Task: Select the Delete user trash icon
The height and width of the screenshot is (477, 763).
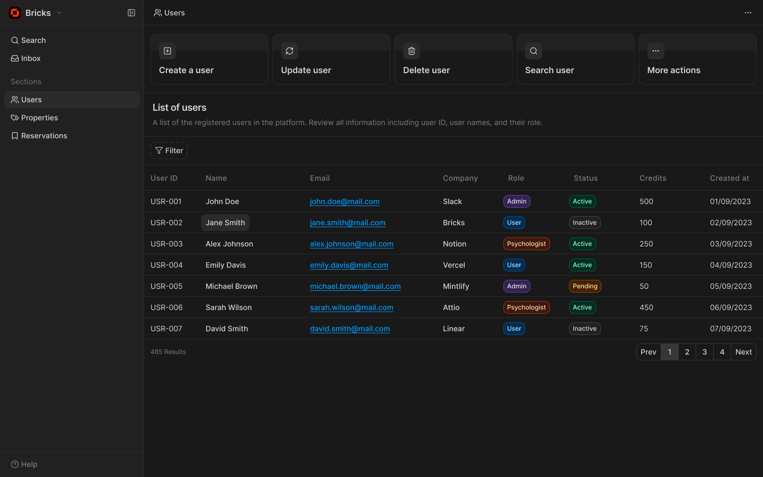Action: point(411,51)
